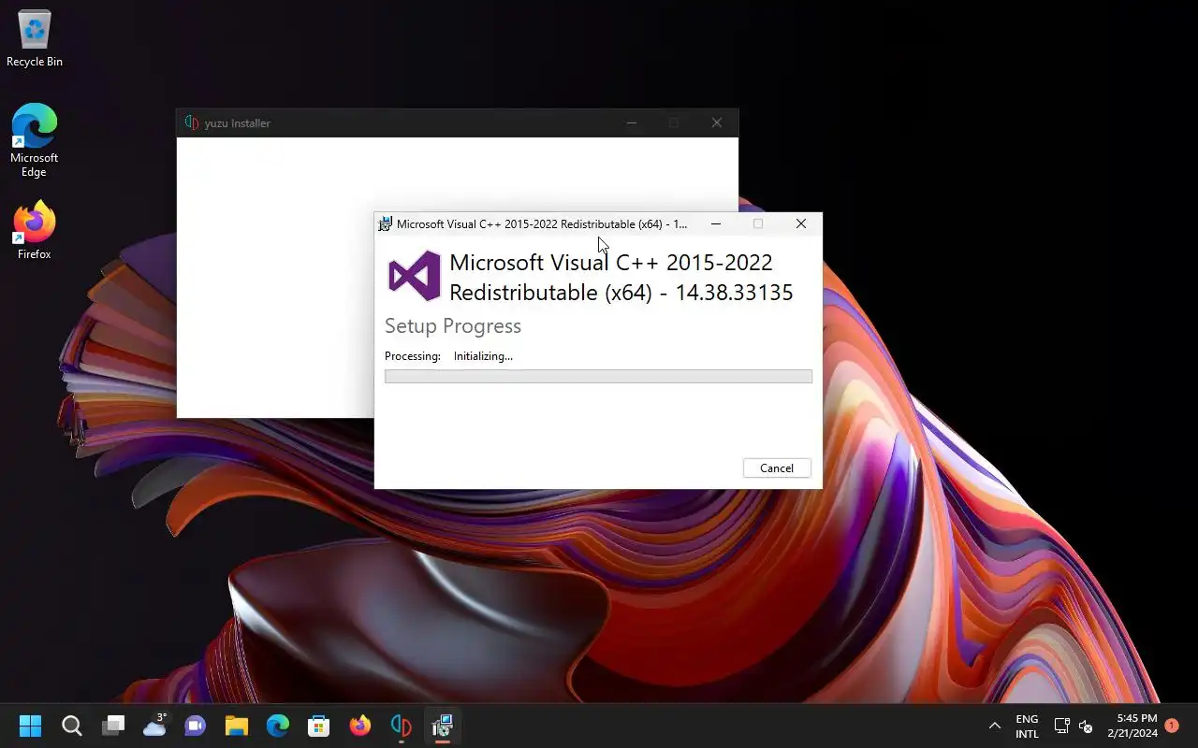Close the Visual C++ Redistributable window
Image resolution: width=1198 pixels, height=748 pixels.
click(x=801, y=224)
